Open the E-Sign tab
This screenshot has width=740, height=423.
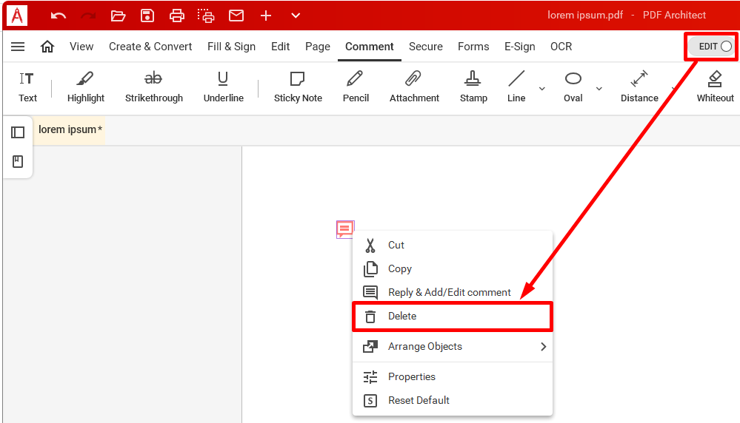click(x=519, y=47)
